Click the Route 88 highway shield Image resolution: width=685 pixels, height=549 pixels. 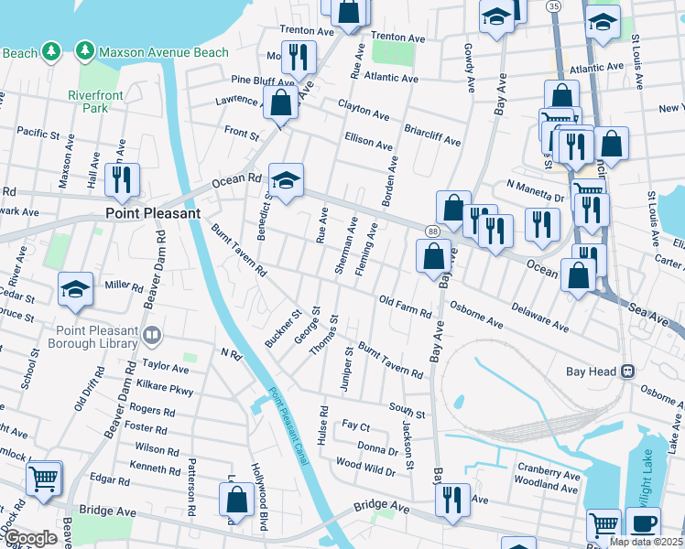(x=431, y=231)
